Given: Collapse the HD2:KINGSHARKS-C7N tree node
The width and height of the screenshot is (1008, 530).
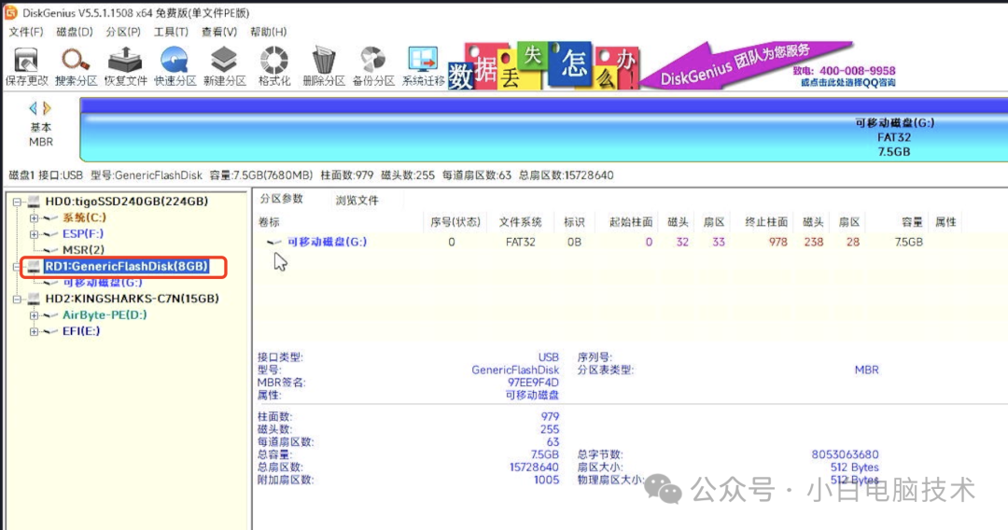Looking at the screenshot, I should (18, 299).
